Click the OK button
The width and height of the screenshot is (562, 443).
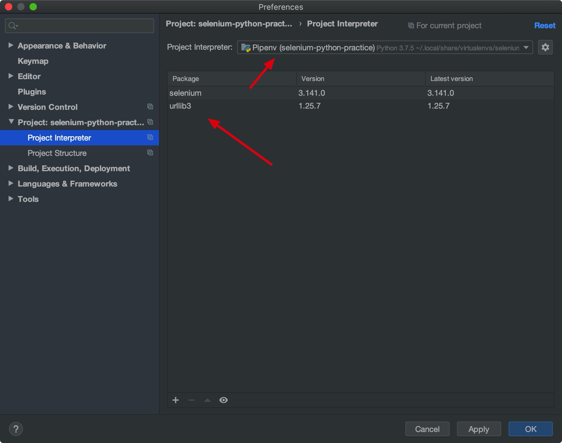point(530,429)
